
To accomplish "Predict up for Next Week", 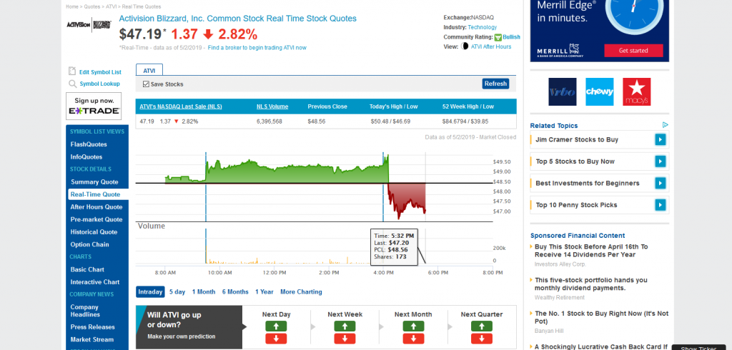I will point(345,326).
